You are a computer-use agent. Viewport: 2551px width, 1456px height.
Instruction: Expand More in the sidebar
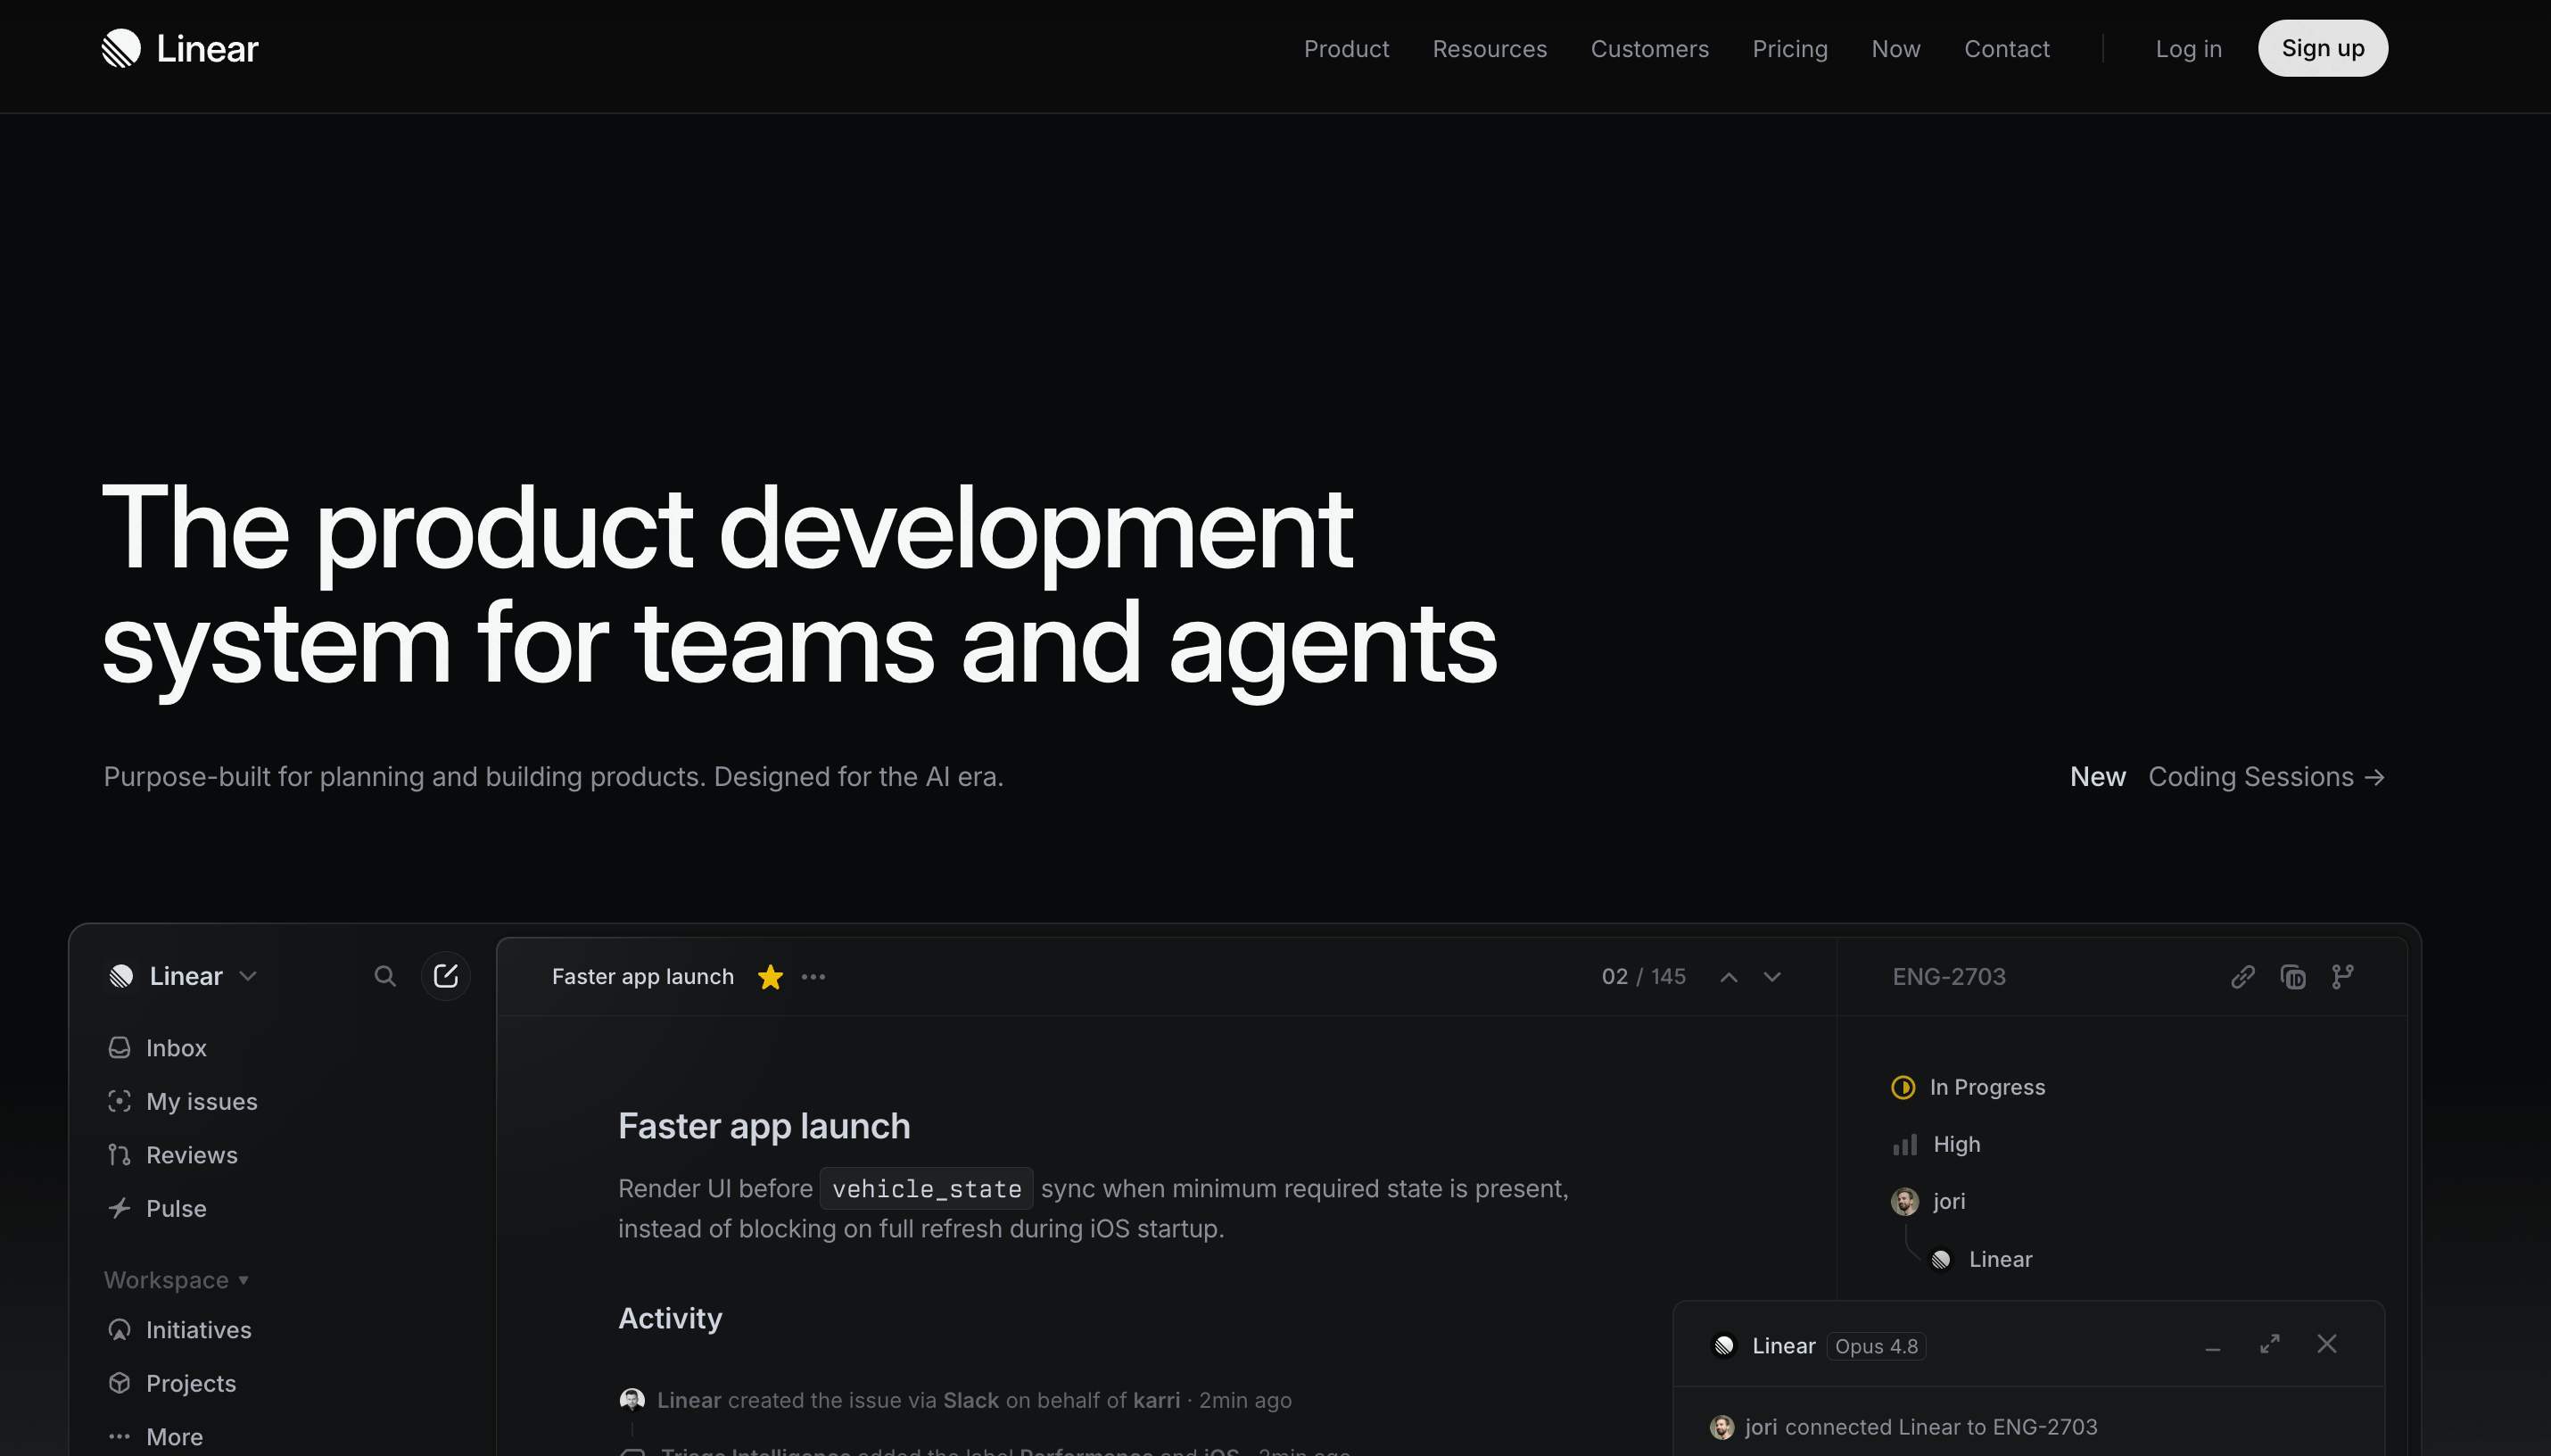pos(155,1437)
